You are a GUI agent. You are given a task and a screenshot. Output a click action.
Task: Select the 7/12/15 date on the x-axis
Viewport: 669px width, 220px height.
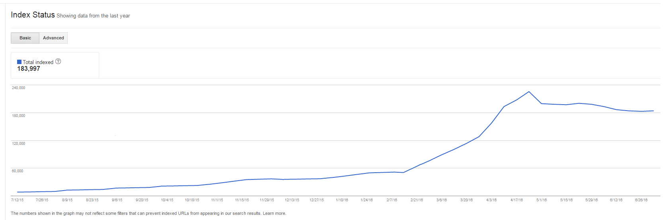pos(17,200)
